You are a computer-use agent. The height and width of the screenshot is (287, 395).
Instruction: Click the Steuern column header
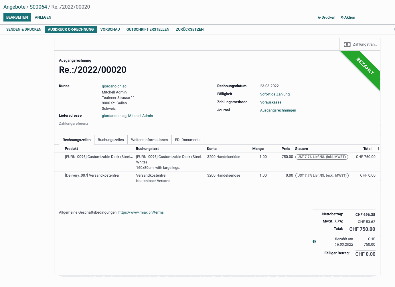click(x=301, y=149)
